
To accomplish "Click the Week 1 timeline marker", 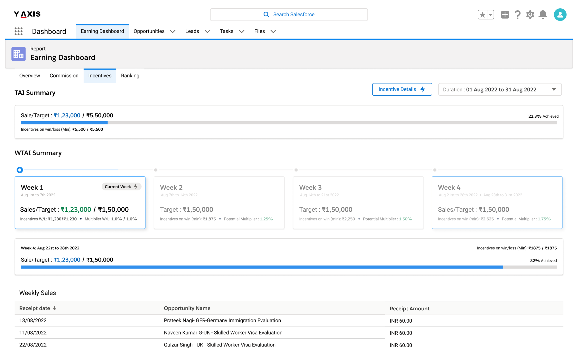I will pos(20,170).
